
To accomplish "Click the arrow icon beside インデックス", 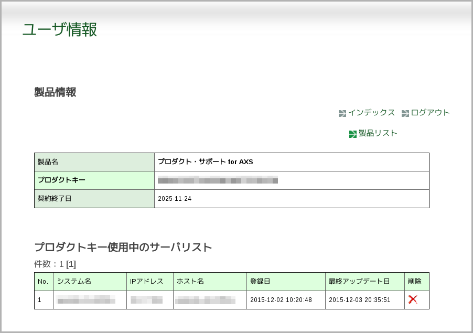I will [x=342, y=113].
